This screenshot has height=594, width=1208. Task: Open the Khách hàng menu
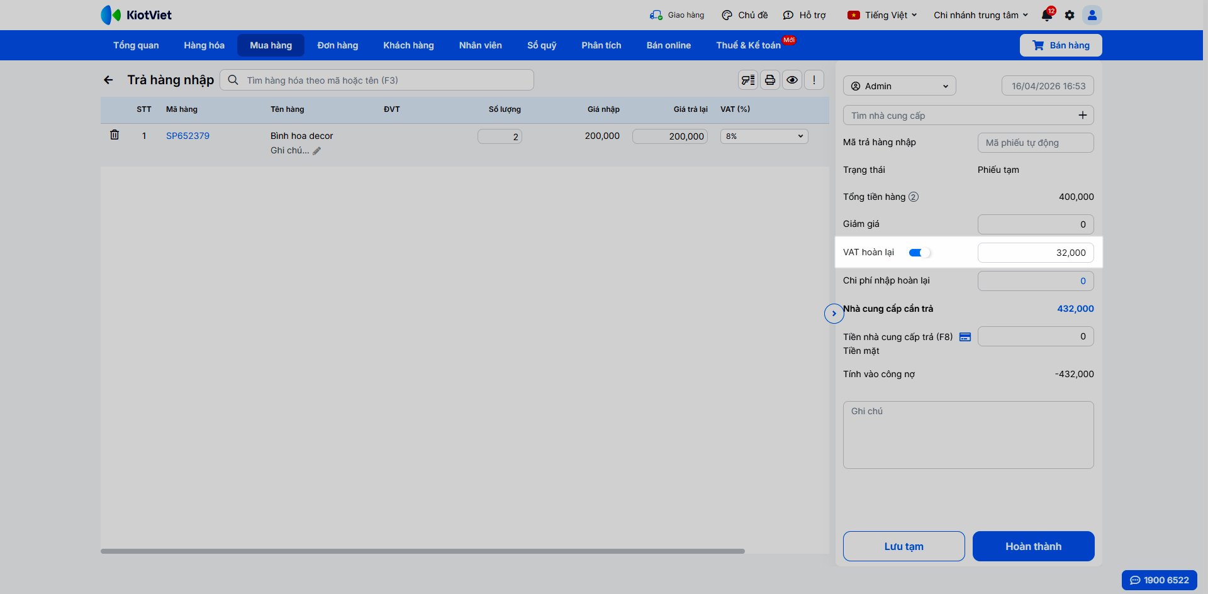coord(408,45)
